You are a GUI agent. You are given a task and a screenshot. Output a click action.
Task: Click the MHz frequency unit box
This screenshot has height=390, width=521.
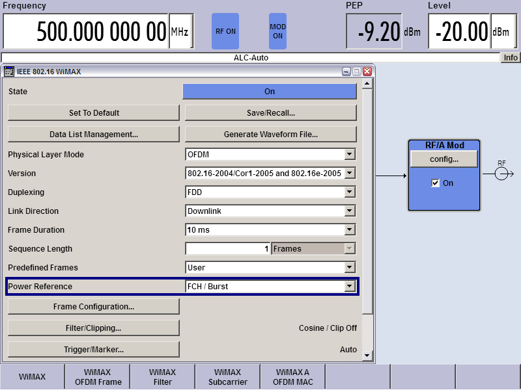coord(181,31)
